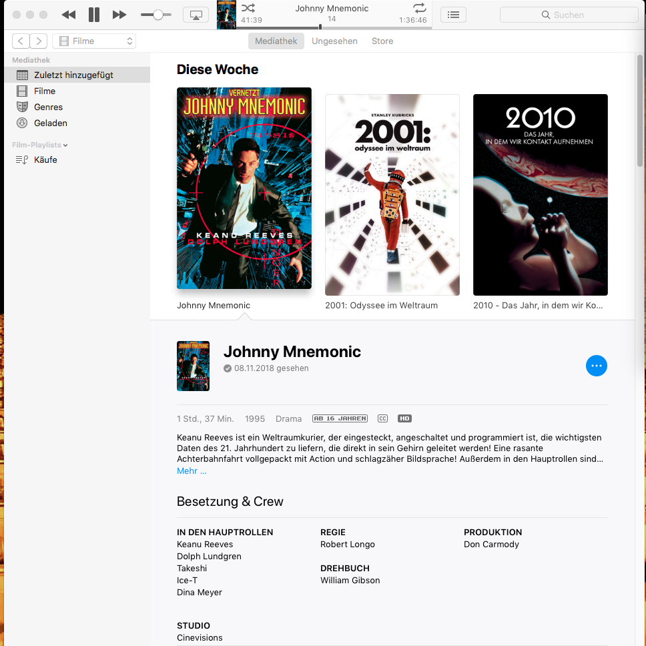Click the Johnny Mnemonic title under poster

click(x=214, y=305)
